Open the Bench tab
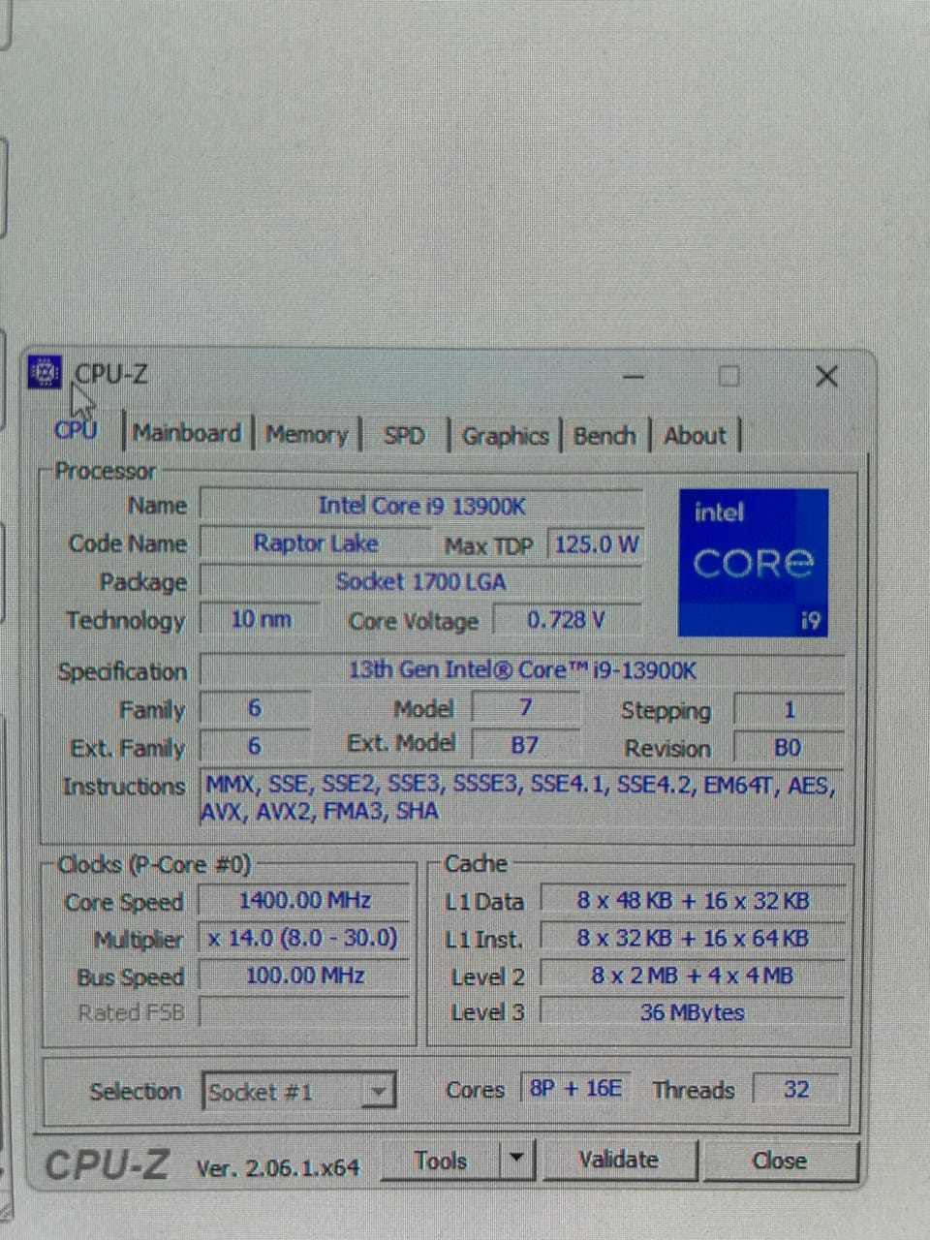 (x=604, y=436)
